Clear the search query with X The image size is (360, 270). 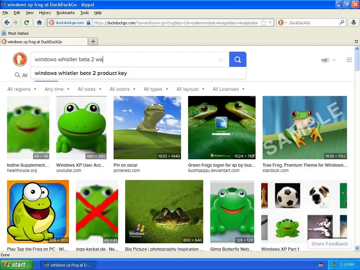(x=221, y=59)
